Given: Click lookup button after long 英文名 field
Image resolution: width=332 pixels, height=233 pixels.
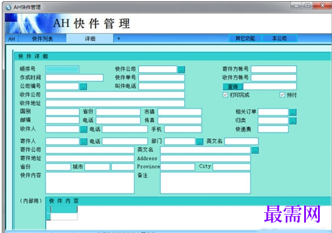Looking at the screenshot, I should click(x=255, y=150).
